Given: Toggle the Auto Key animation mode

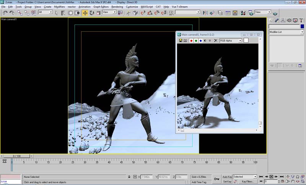Looking at the screenshot, I should click(227, 177).
